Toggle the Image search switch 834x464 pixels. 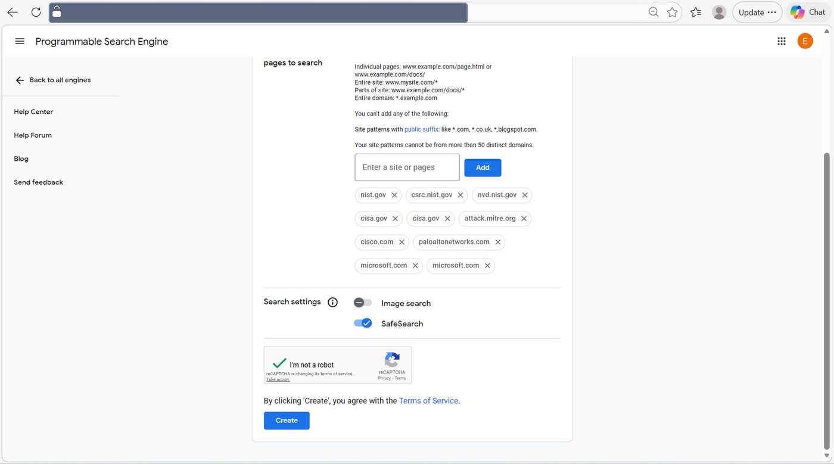[x=363, y=303]
